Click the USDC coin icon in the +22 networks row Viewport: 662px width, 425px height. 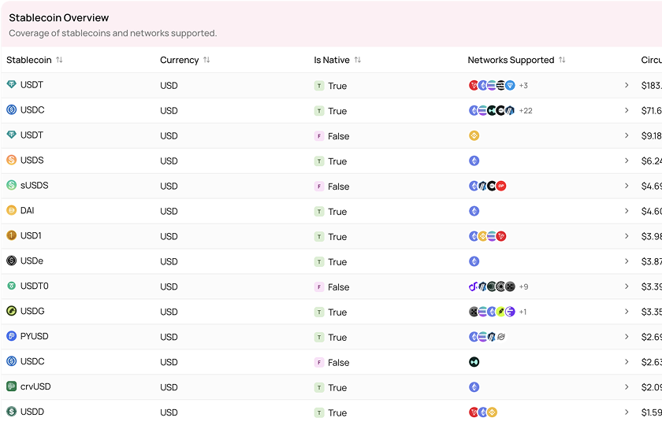(11, 109)
